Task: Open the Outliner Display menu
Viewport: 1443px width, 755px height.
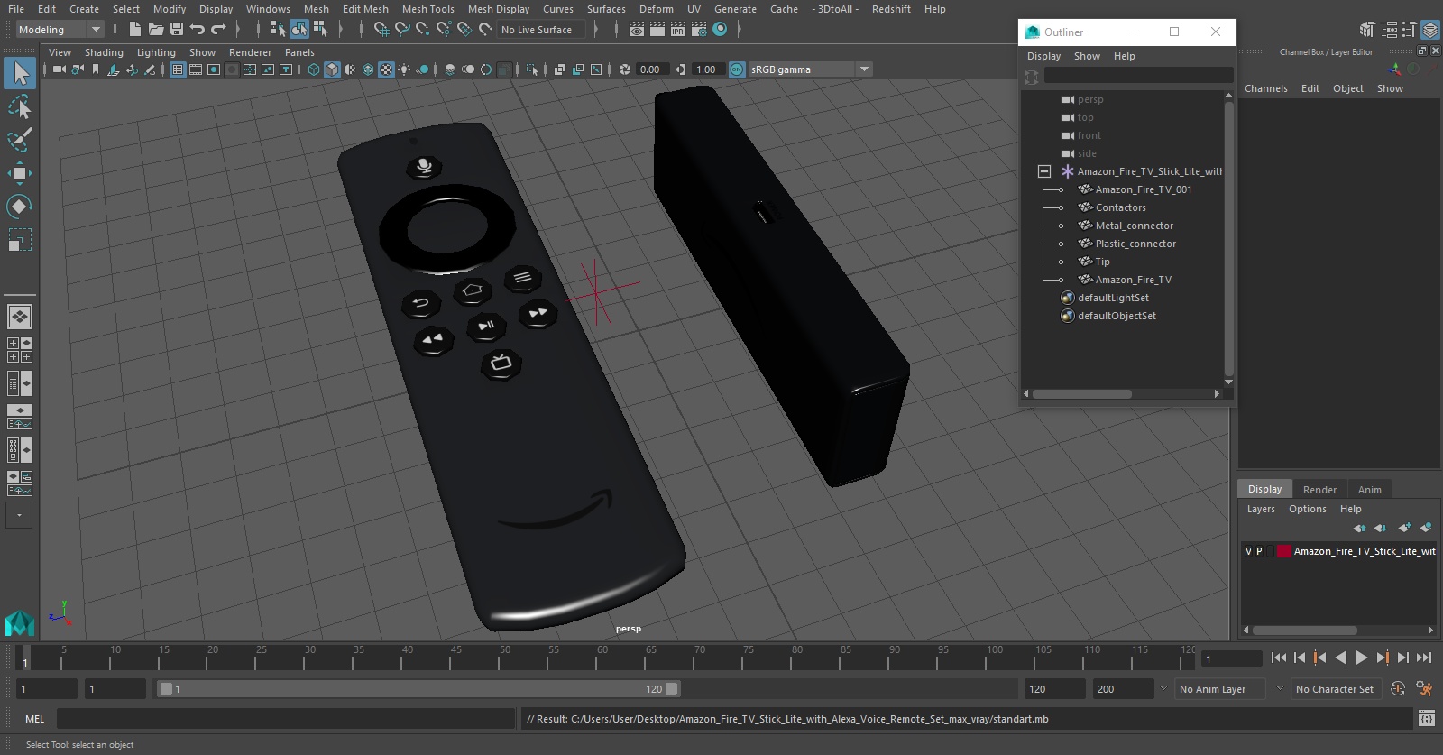Action: click(x=1043, y=56)
